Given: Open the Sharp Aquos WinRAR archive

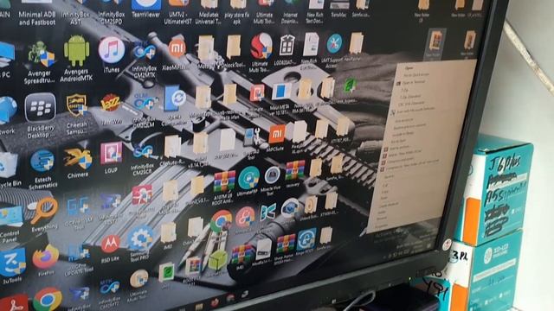Looking at the screenshot, I should [286, 244].
